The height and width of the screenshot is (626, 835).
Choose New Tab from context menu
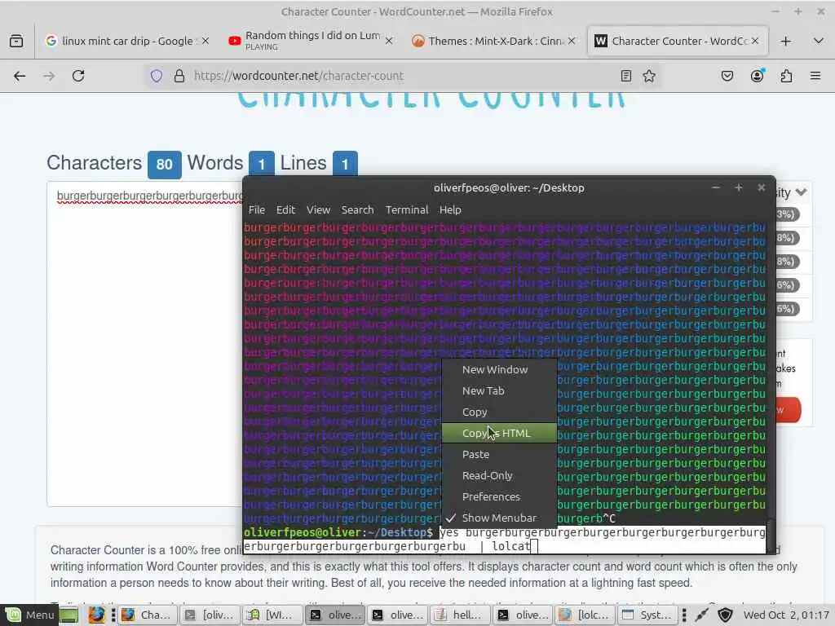point(499,390)
